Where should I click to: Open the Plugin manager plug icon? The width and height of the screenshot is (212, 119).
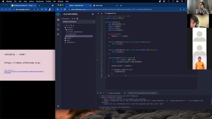tap(58, 34)
